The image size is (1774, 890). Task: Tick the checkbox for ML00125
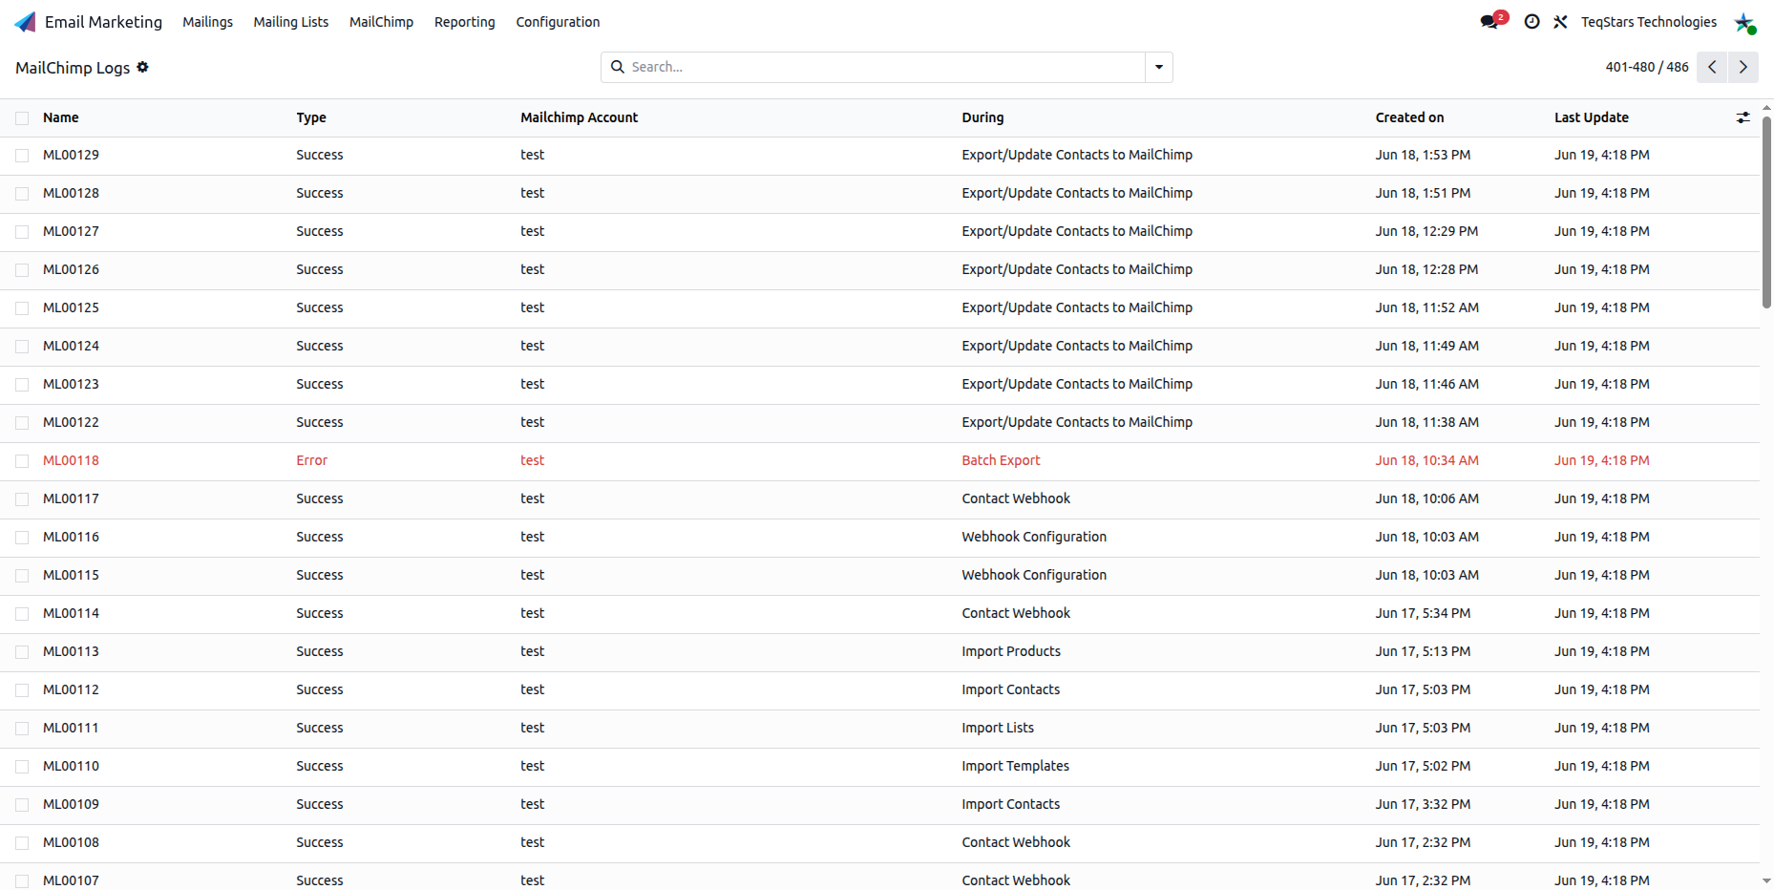tap(22, 308)
